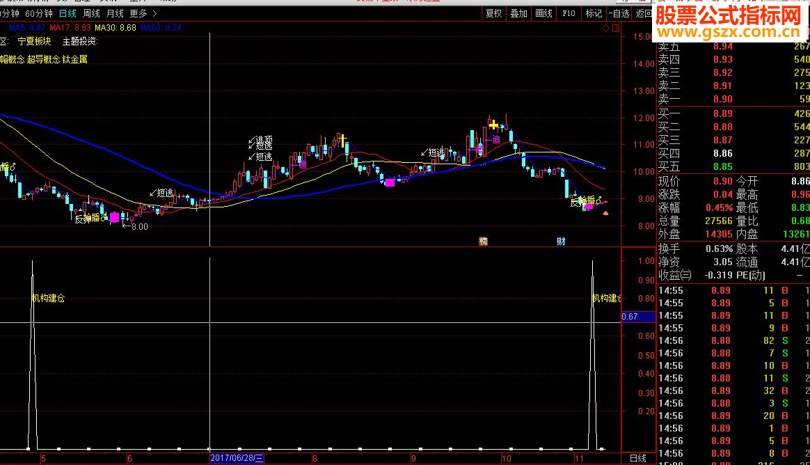Switch to the 周线 period
The width and height of the screenshot is (810, 465).
(91, 13)
